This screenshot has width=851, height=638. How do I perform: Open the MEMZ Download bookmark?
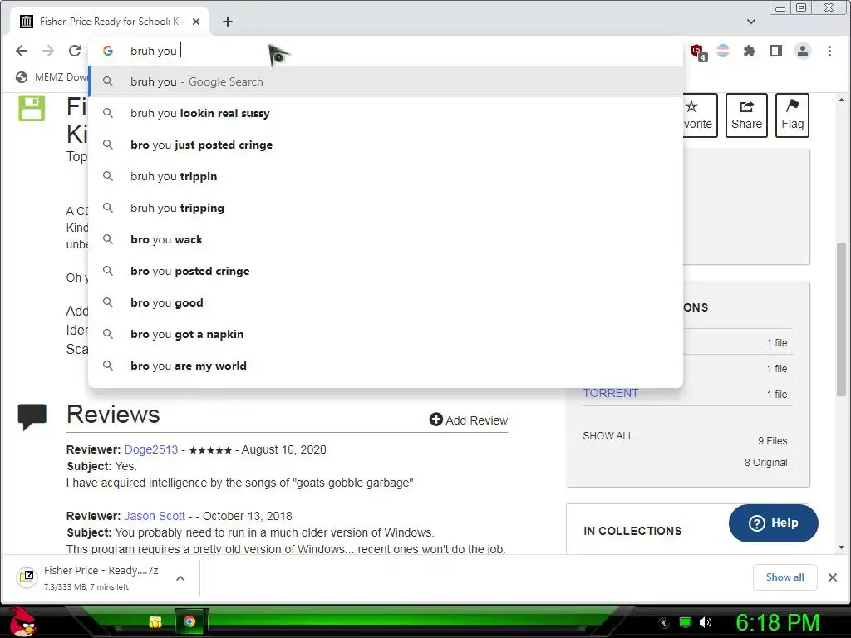pyautogui.click(x=52, y=77)
